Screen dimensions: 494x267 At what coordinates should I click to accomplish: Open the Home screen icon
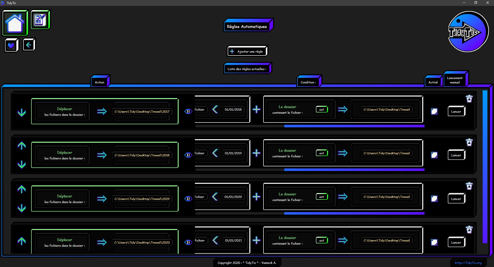click(x=15, y=23)
